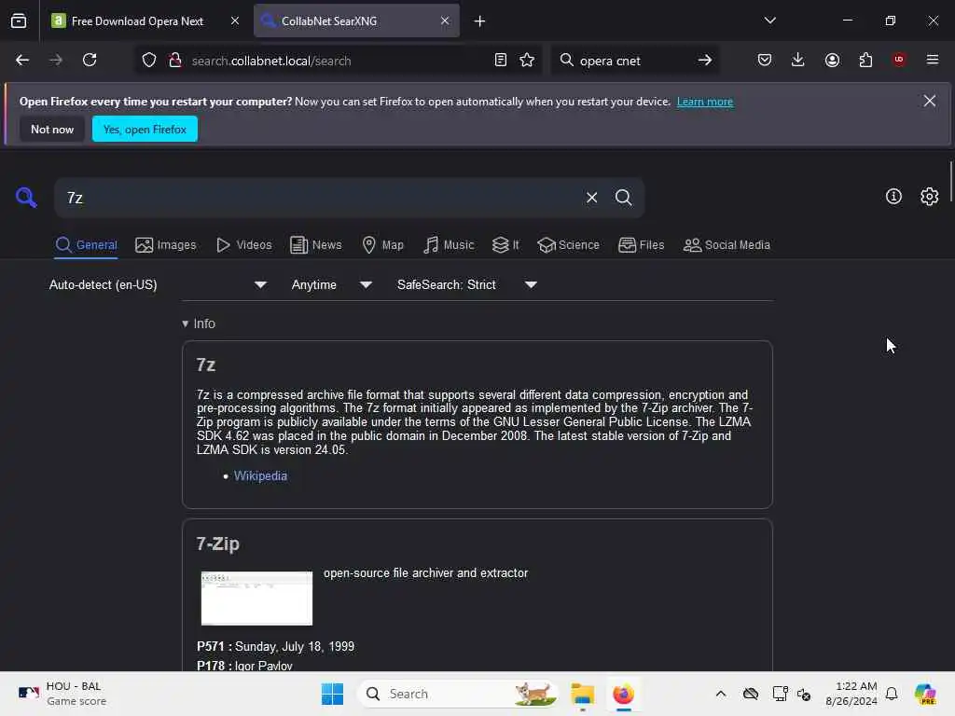
Task: Click the Not now button
Action: [x=52, y=129]
